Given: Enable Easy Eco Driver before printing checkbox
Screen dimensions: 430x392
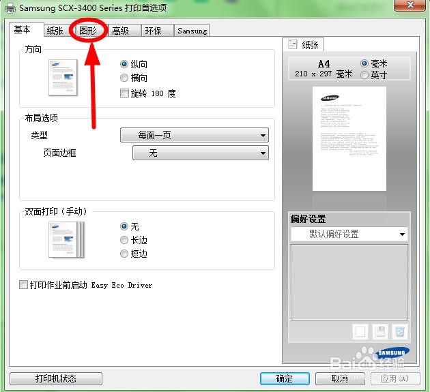Looking at the screenshot, I should 24,284.
